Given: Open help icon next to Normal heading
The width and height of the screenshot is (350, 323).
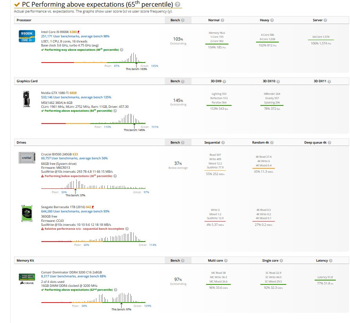Looking at the screenshot, I should pyautogui.click(x=223, y=20).
